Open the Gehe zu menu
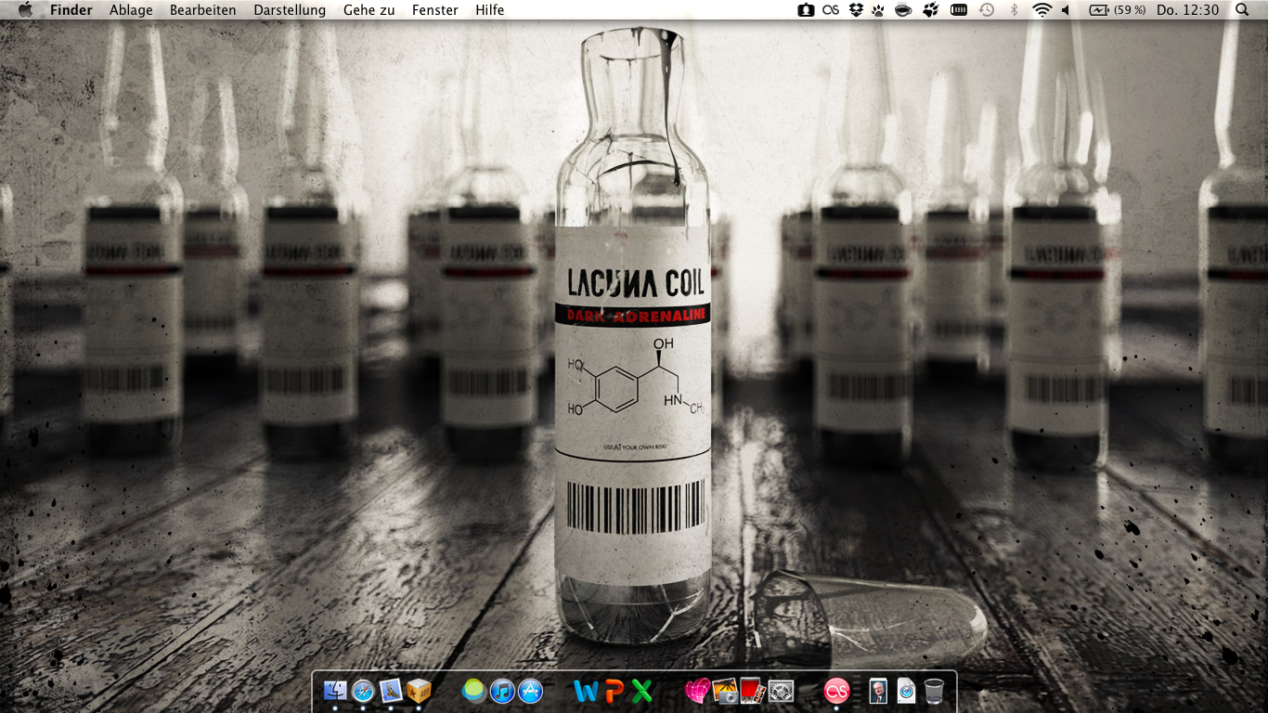Viewport: 1268px width, 713px height. tap(369, 10)
